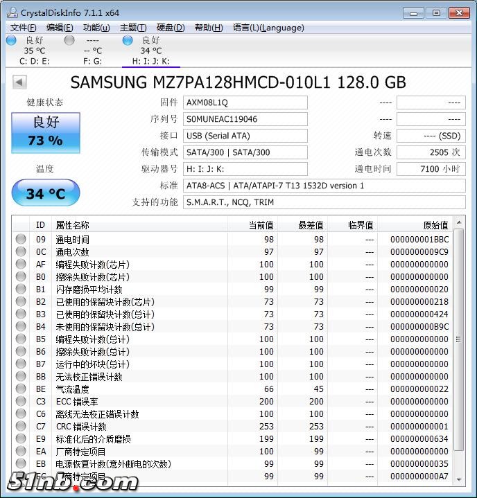Screen dimensions: 477x498
Task: Click status circle for 通电时间 row
Action: [x=21, y=239]
